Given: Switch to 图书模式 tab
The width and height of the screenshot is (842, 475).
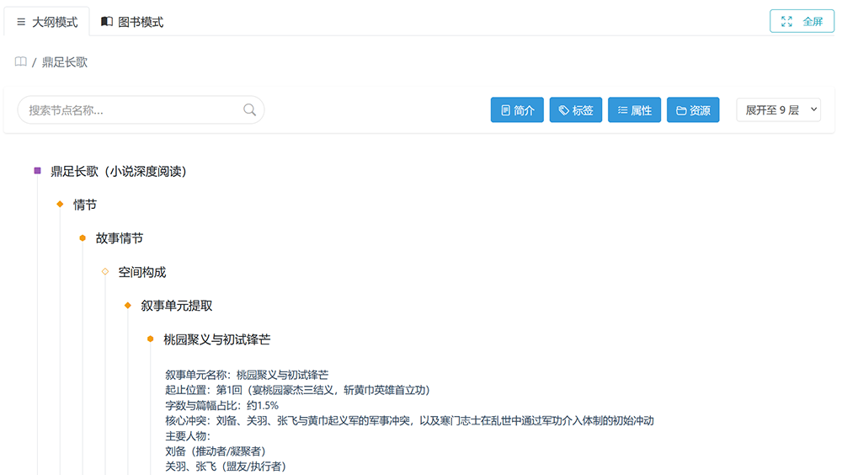Looking at the screenshot, I should click(132, 22).
